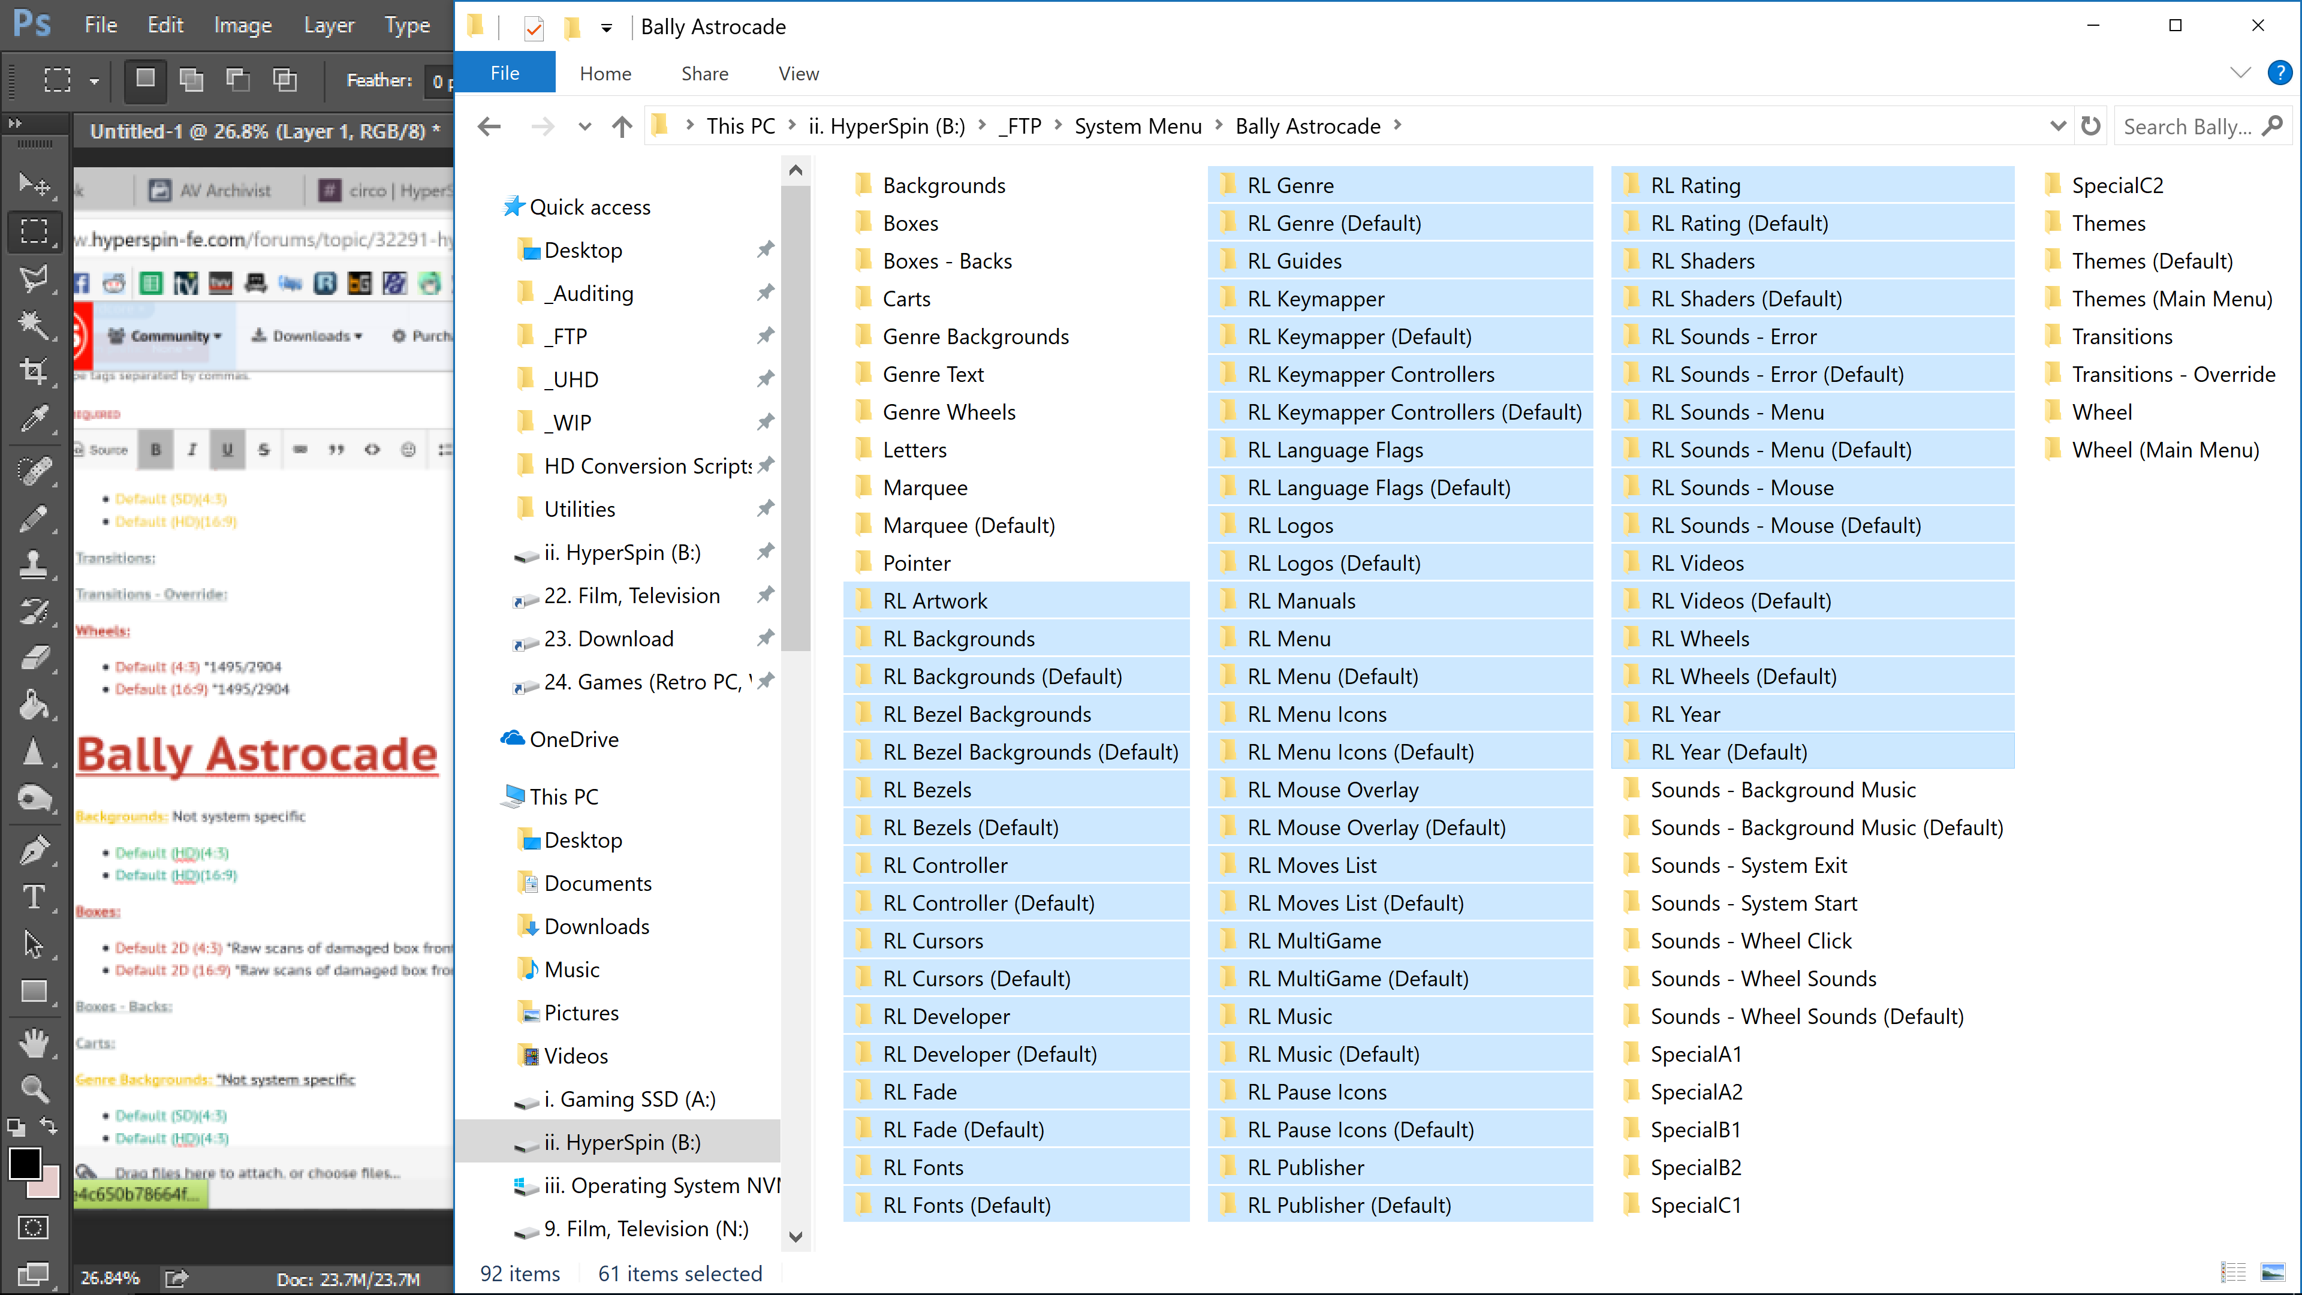Screen dimensions: 2302x1295
Task: Select the Path Selection arrow tool
Action: 34,944
